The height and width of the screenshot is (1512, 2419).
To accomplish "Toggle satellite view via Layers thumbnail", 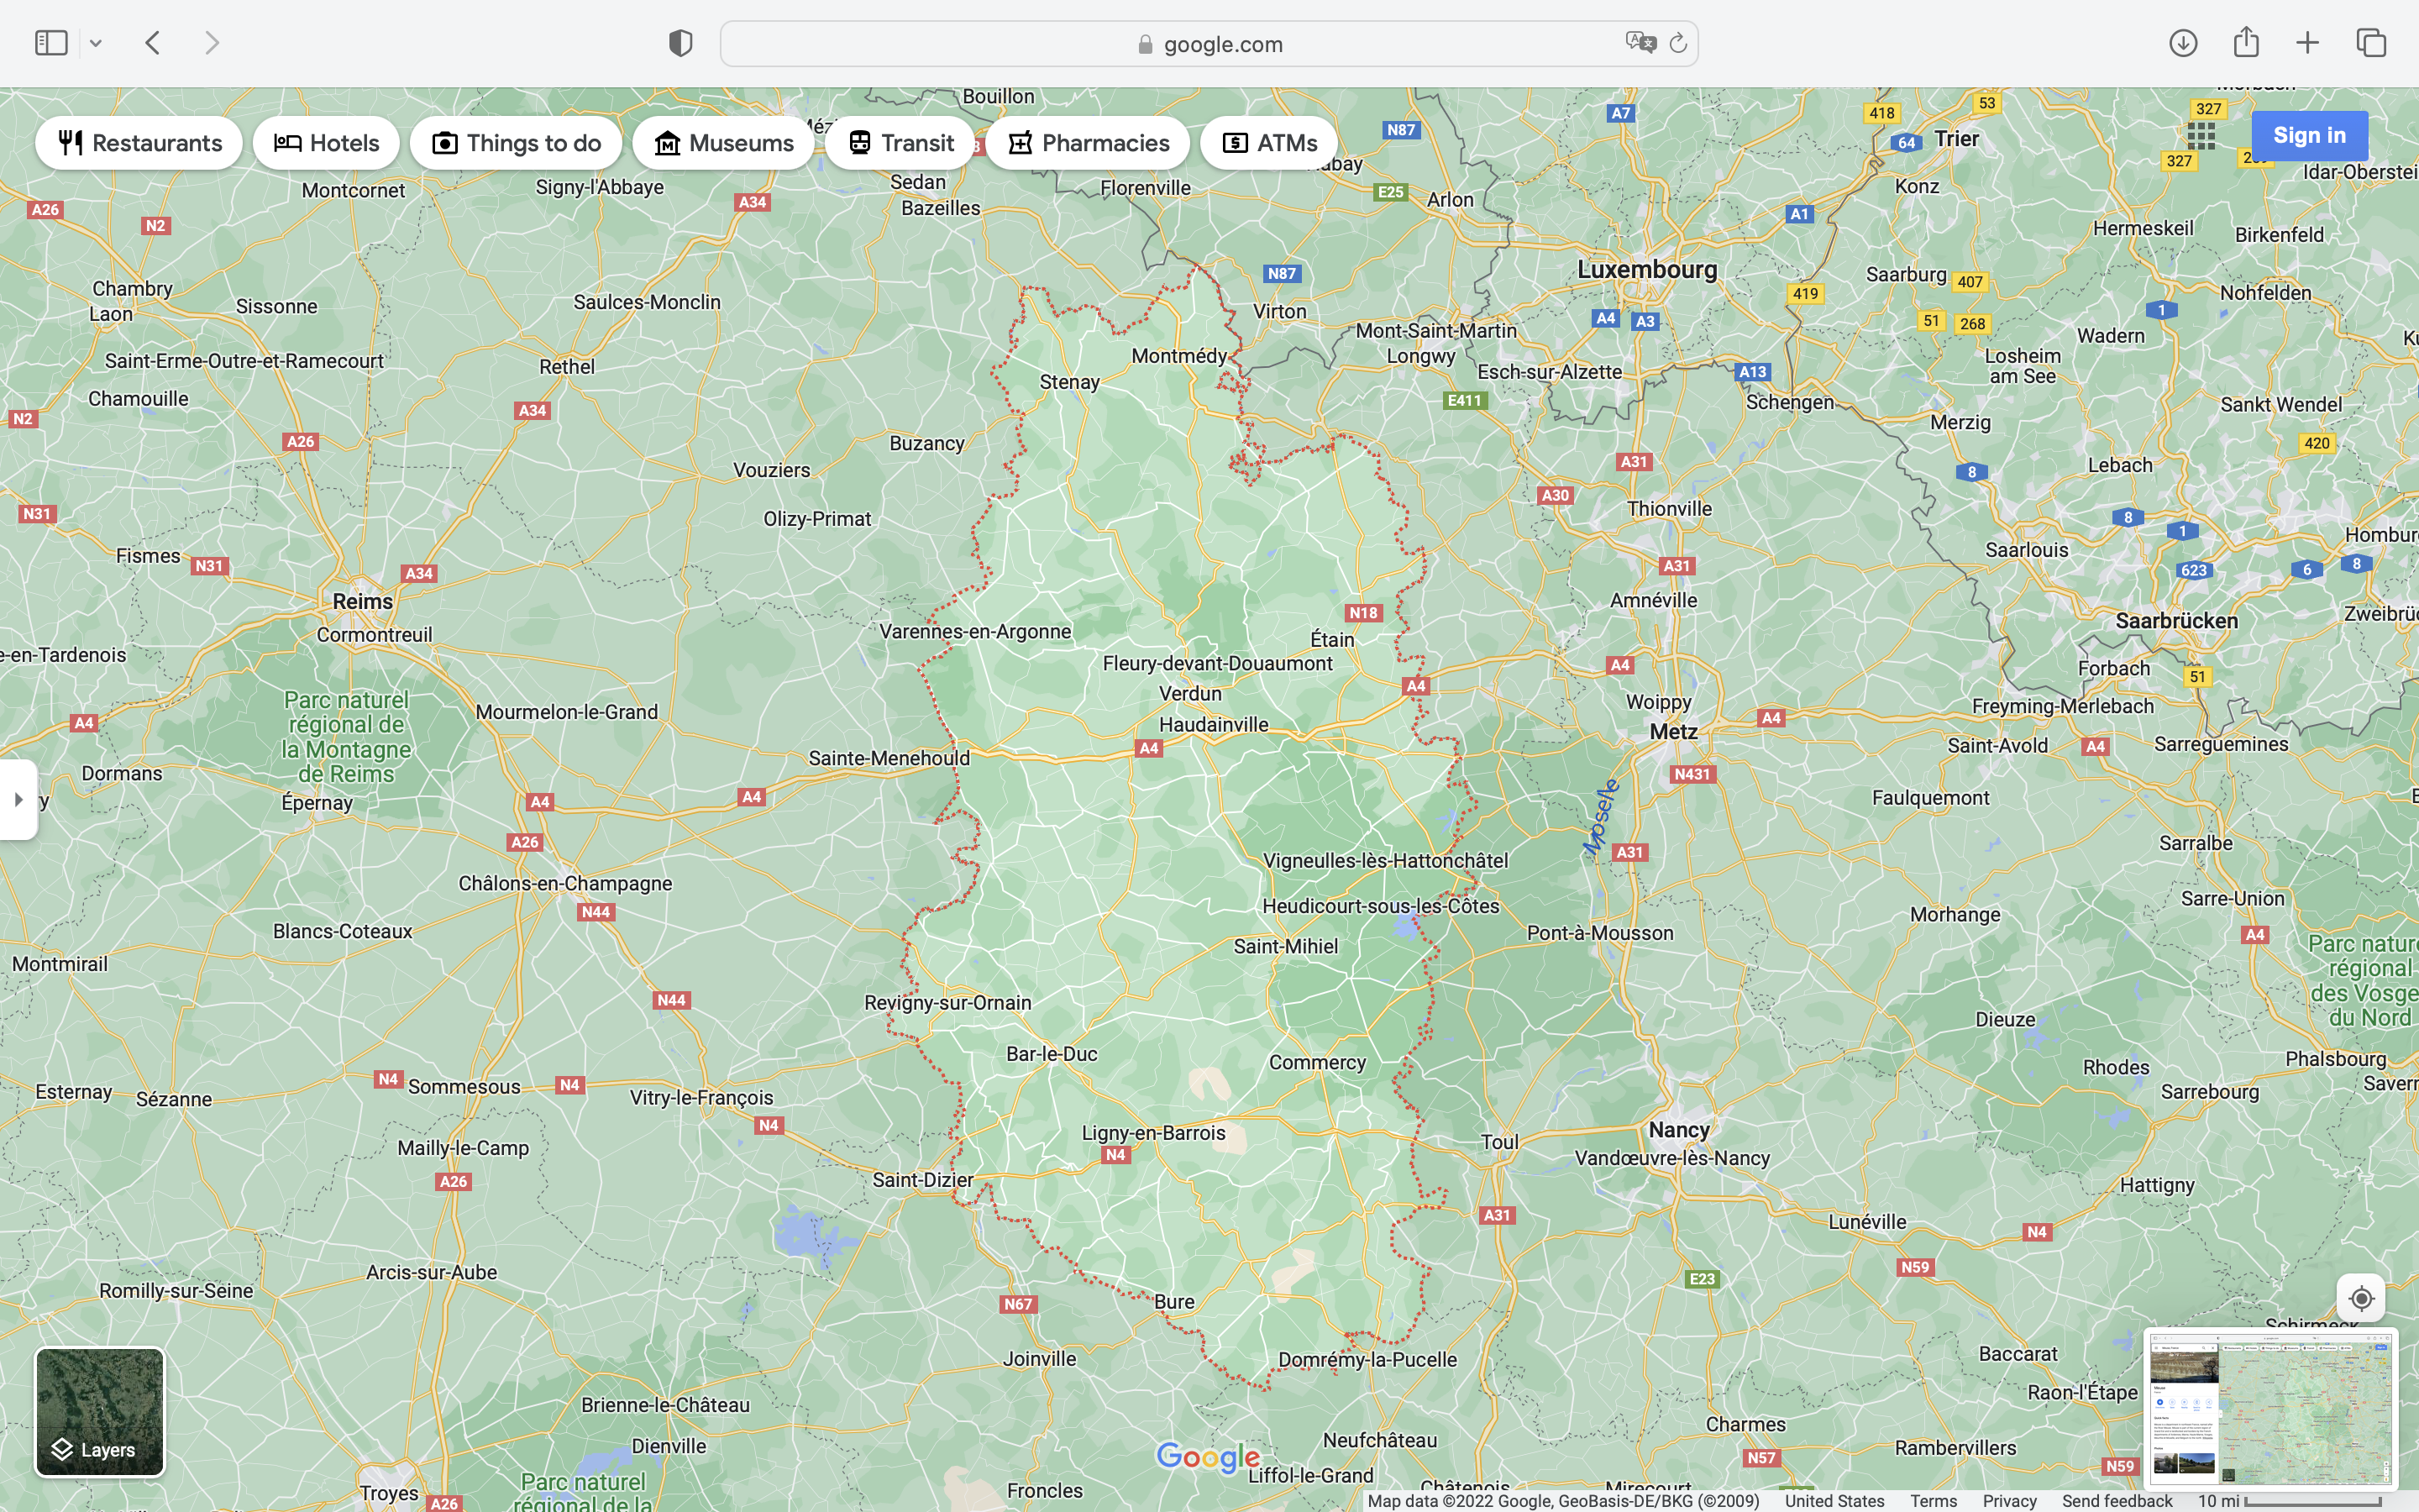I will coord(100,1411).
